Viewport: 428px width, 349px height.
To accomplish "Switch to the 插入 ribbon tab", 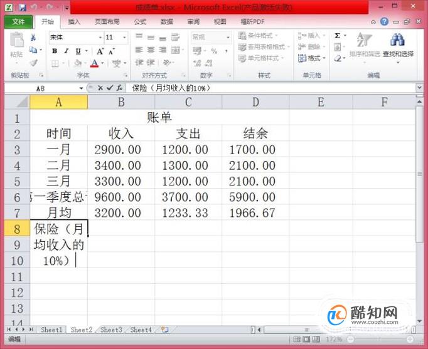I will click(x=74, y=22).
